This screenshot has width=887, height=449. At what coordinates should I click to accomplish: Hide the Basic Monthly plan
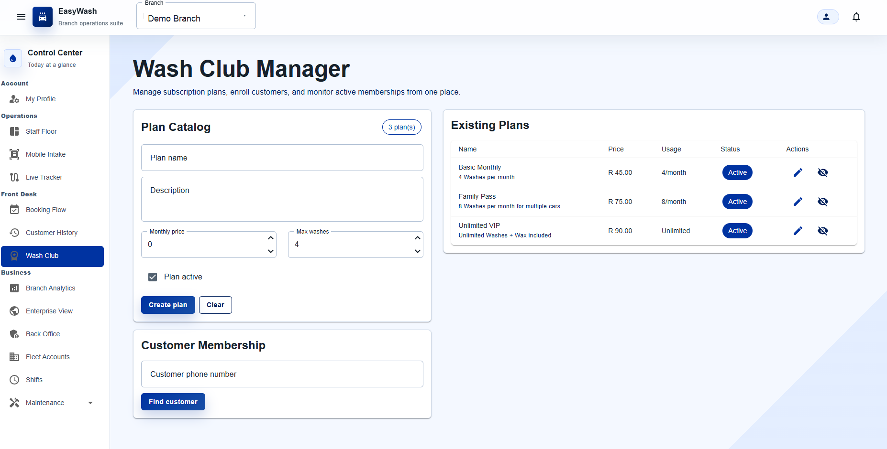822,172
